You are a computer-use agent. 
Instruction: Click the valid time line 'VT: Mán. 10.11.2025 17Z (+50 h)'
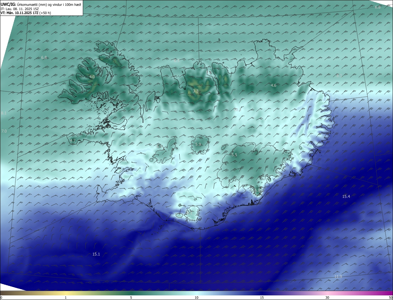26,13
